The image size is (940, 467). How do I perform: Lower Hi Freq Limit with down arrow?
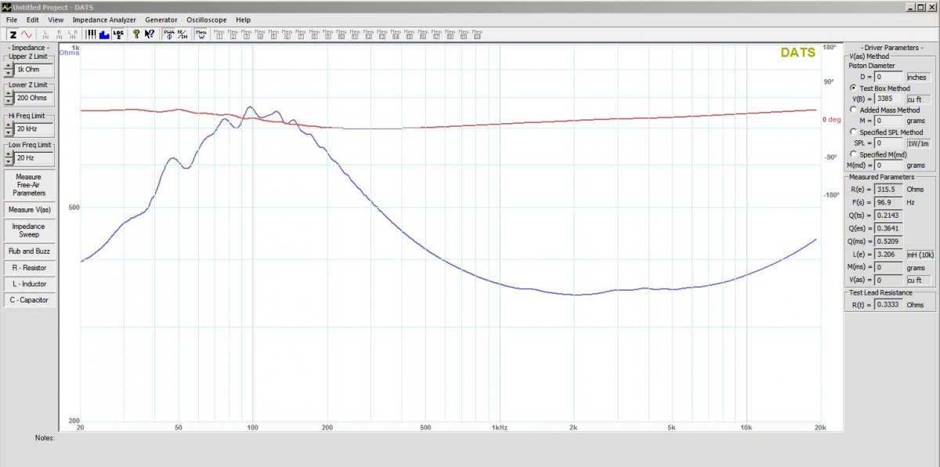(9, 132)
